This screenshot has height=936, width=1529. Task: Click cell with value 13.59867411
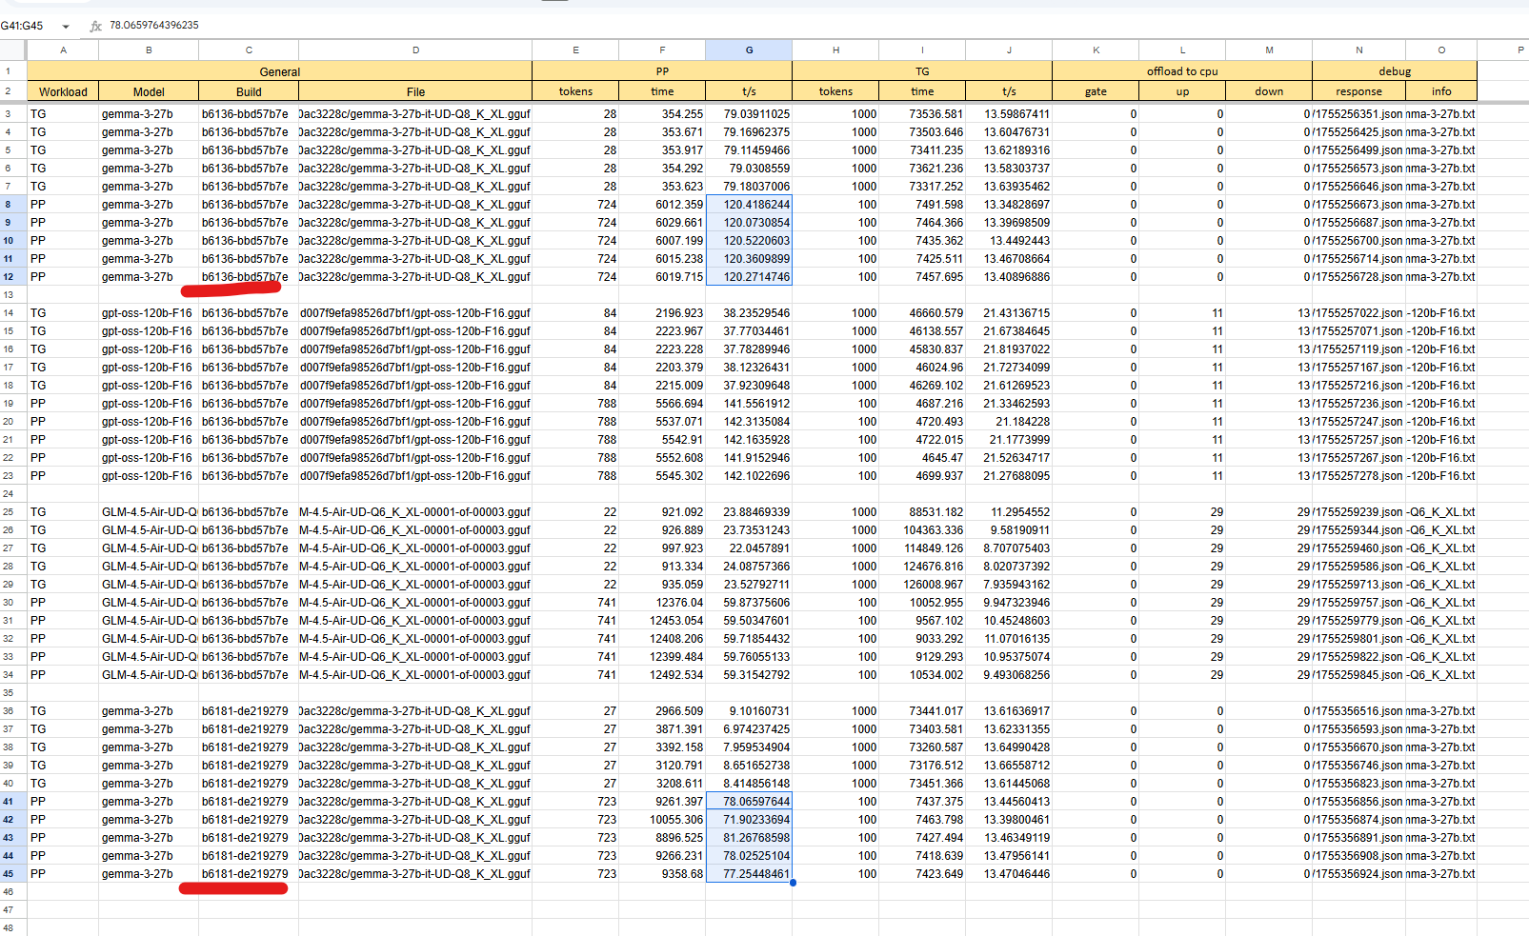point(1009,114)
